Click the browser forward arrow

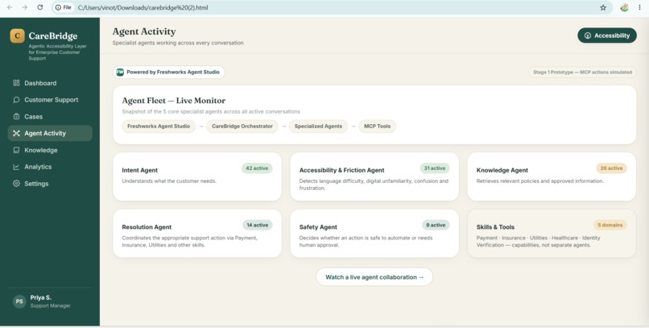click(25, 7)
